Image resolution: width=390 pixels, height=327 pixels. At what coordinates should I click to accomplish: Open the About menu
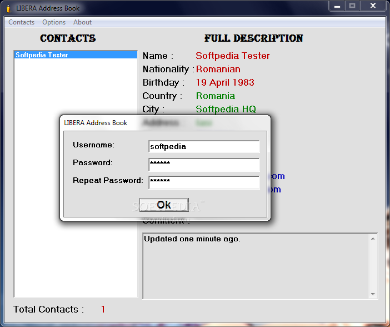(x=82, y=22)
